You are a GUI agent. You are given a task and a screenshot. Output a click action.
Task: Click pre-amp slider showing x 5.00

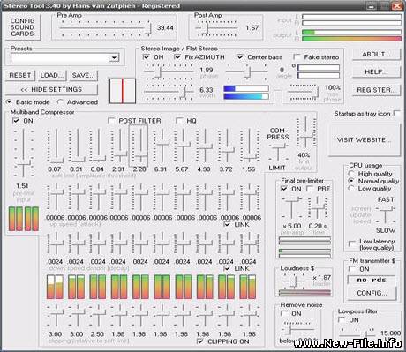[291, 207]
